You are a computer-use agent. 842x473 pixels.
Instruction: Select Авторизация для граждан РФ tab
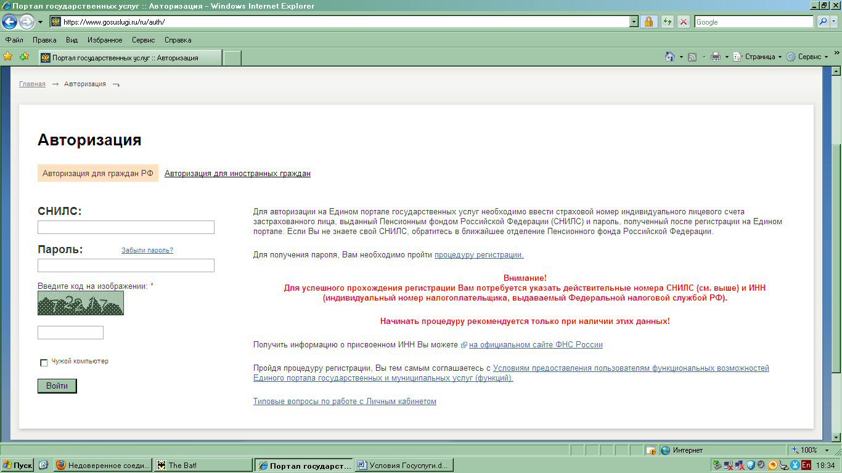(98, 173)
